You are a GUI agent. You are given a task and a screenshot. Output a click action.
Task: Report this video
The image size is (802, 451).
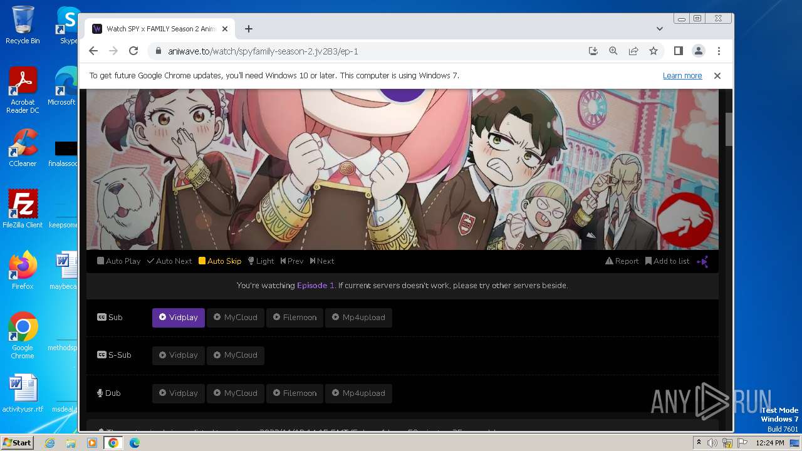(x=622, y=261)
